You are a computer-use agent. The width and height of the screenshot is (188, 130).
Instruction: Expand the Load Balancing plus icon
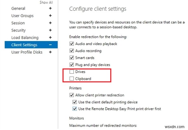coord(50,38)
